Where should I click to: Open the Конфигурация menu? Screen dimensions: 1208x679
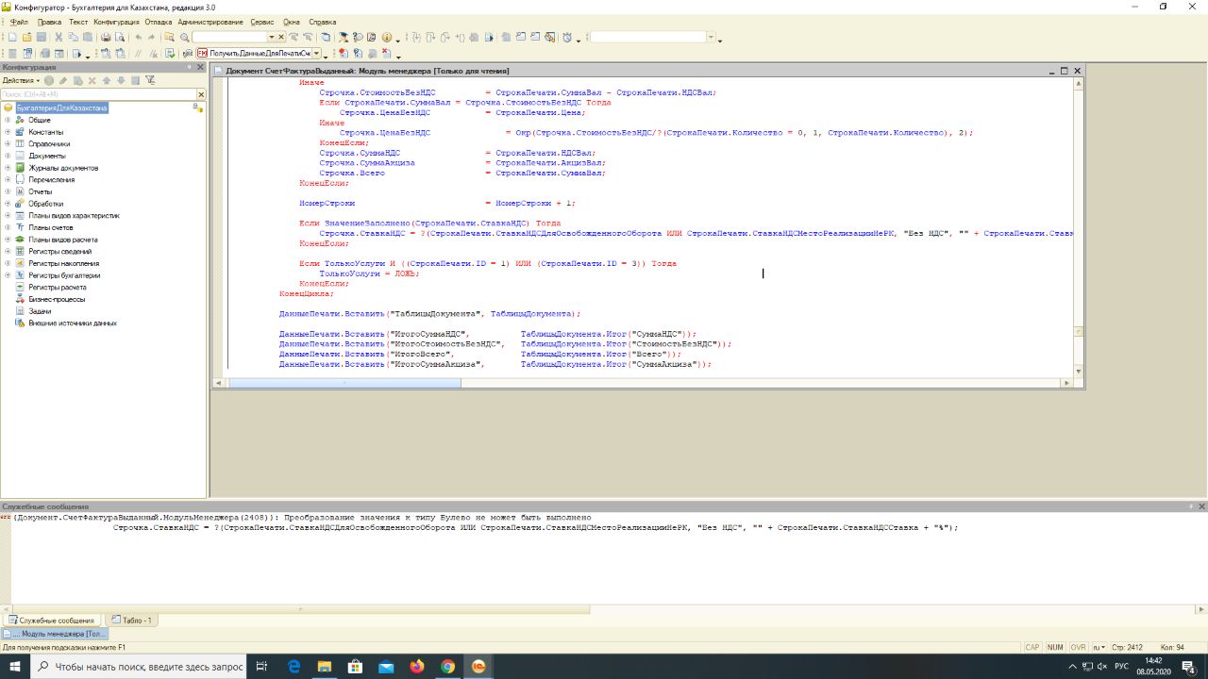click(x=116, y=22)
